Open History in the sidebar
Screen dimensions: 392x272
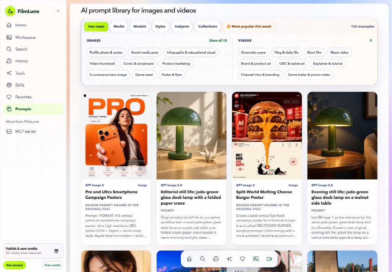point(33,61)
